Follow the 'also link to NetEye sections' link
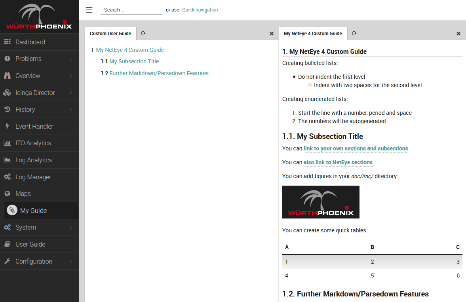This screenshot has width=466, height=302. click(x=338, y=162)
